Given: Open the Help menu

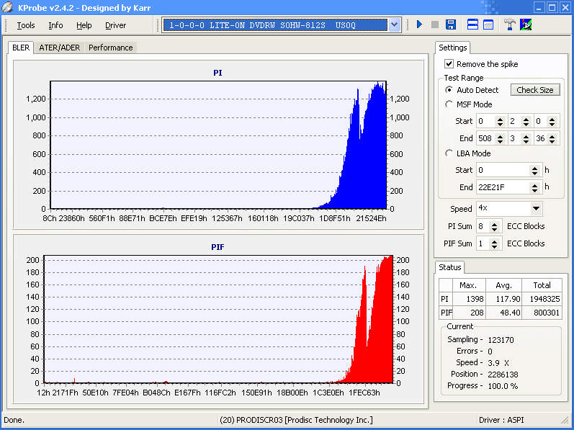Looking at the screenshot, I should coord(84,25).
